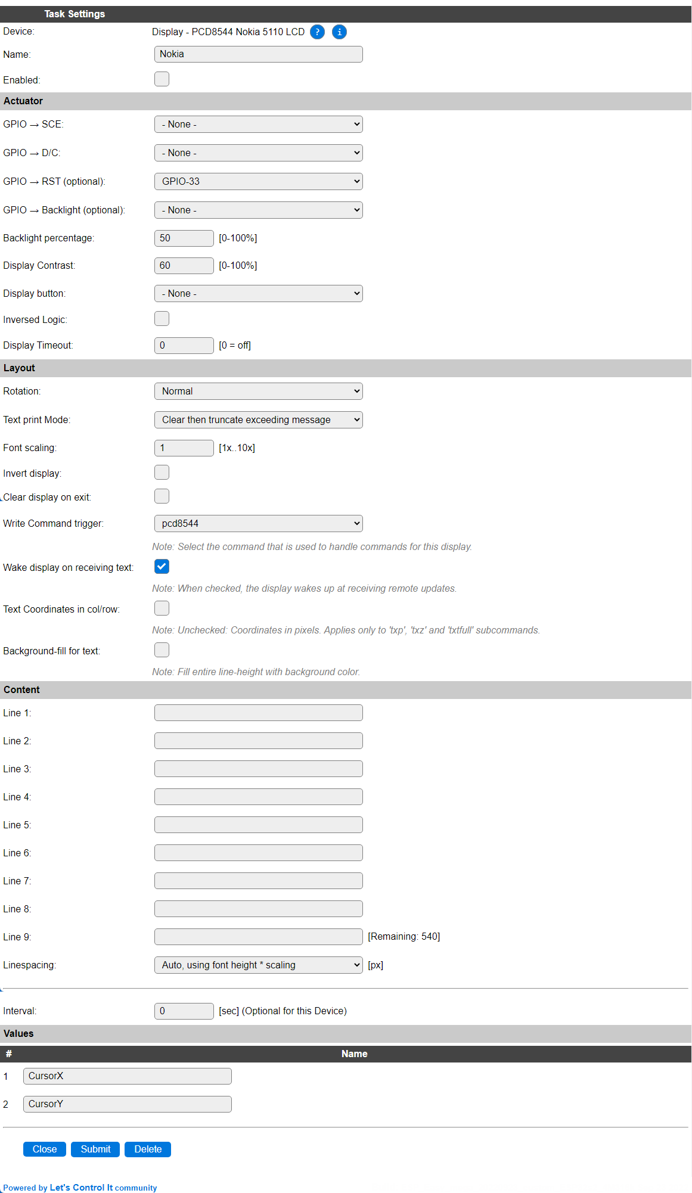The height and width of the screenshot is (1193, 692).
Task: Open the help question mark icon
Action: click(x=317, y=32)
